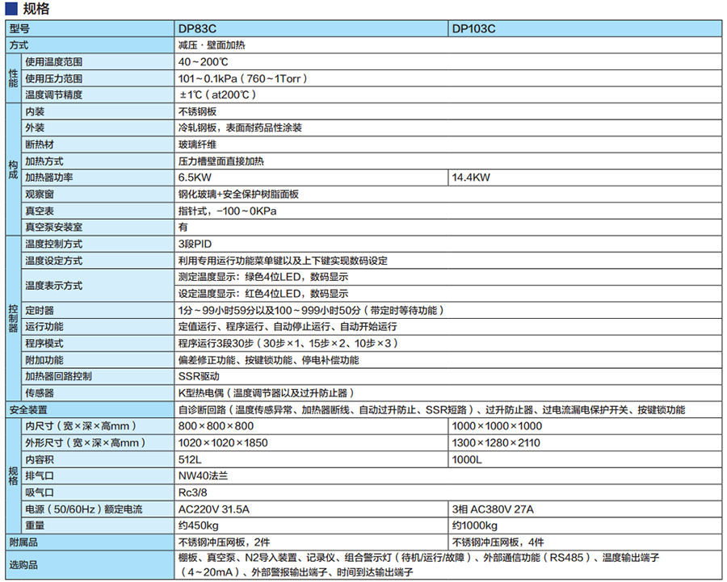Click the 3相 AC380V 27A power cell
The height and width of the screenshot is (582, 727).
pyautogui.click(x=584, y=509)
